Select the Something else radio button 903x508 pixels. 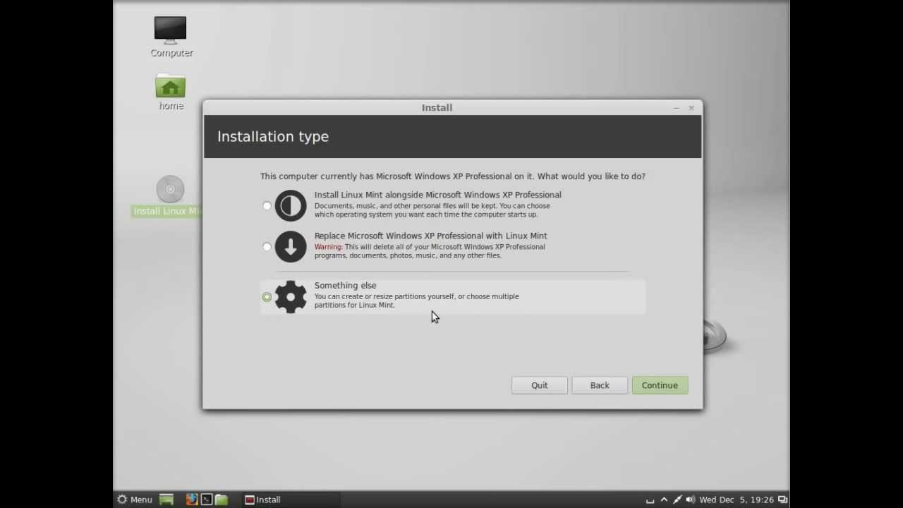pos(267,297)
